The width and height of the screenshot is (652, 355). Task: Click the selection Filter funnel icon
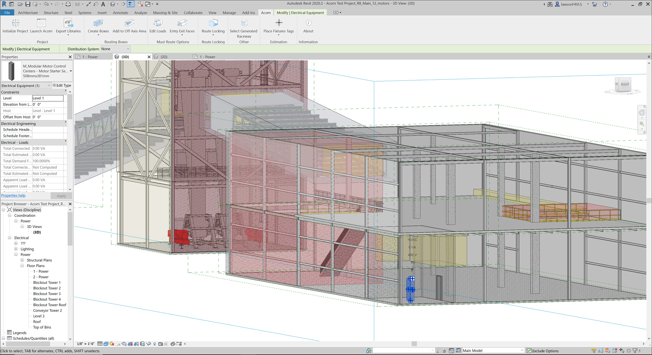tap(635, 351)
